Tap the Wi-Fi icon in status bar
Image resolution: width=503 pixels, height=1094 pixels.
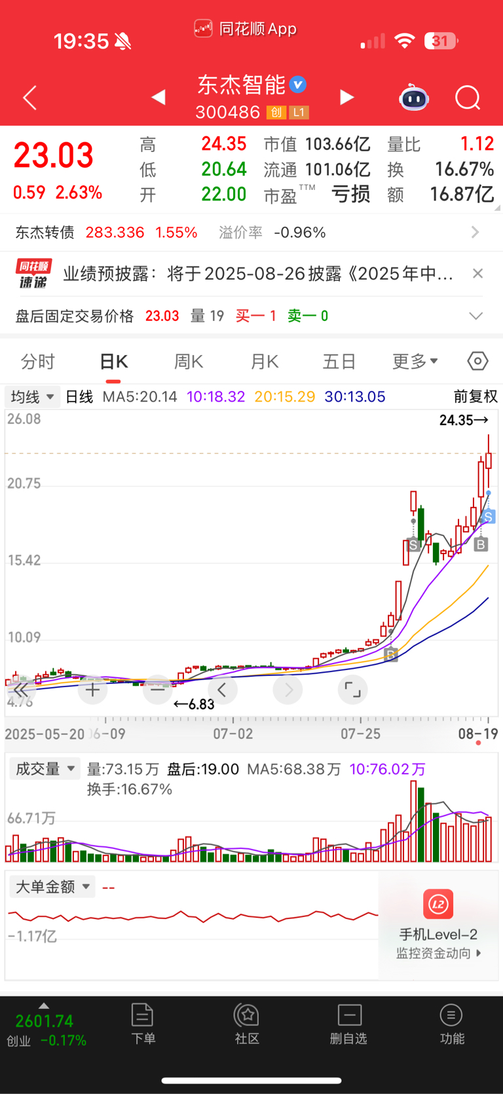point(405,41)
